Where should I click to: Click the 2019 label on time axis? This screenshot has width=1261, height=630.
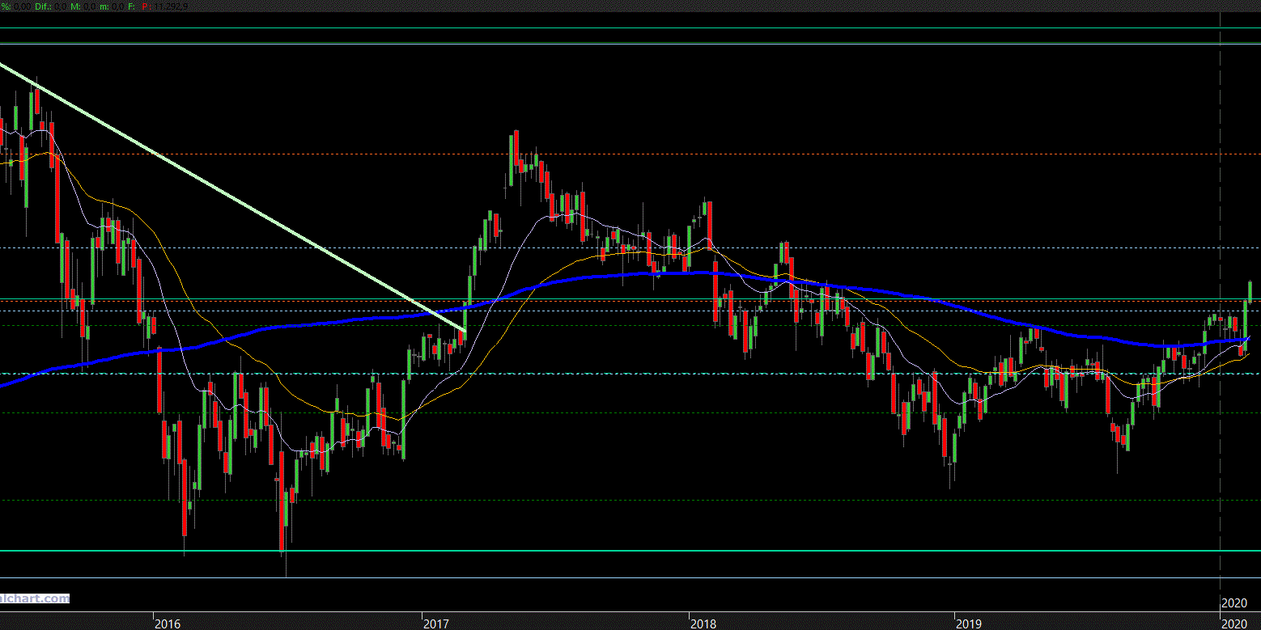(x=968, y=624)
